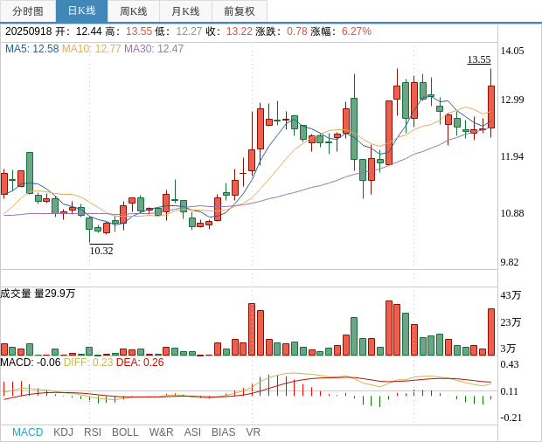Click the 14.05 price axis label
542x442 pixels.
tap(512, 52)
